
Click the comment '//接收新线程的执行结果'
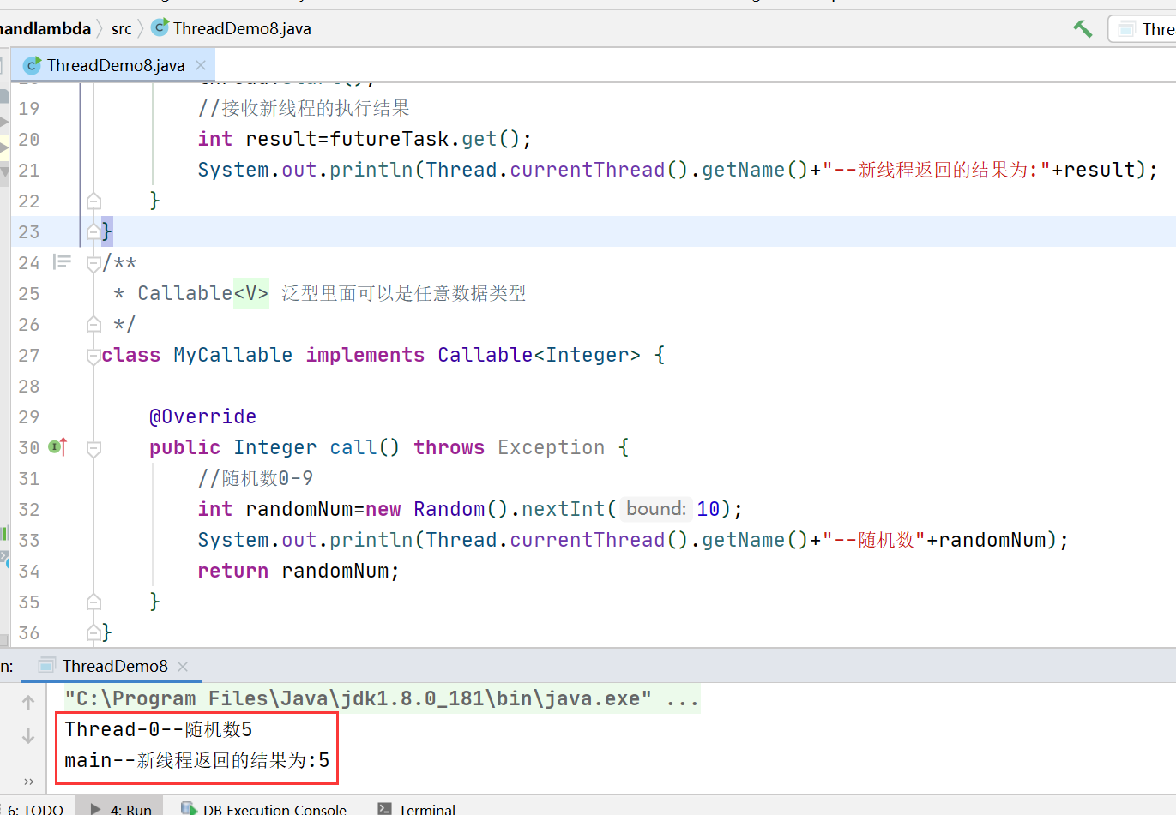coord(304,108)
